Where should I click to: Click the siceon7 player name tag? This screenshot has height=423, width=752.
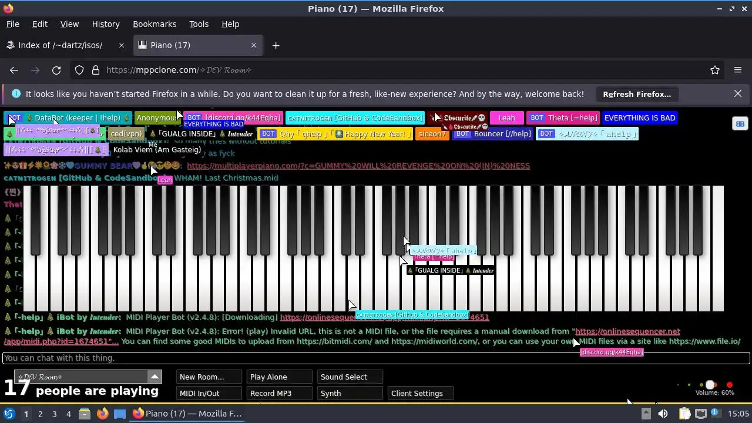[432, 134]
